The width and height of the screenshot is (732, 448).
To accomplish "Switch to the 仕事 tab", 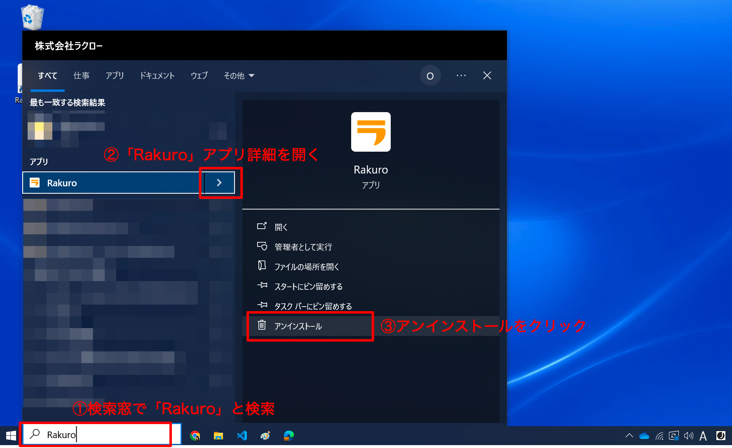I will pos(81,76).
